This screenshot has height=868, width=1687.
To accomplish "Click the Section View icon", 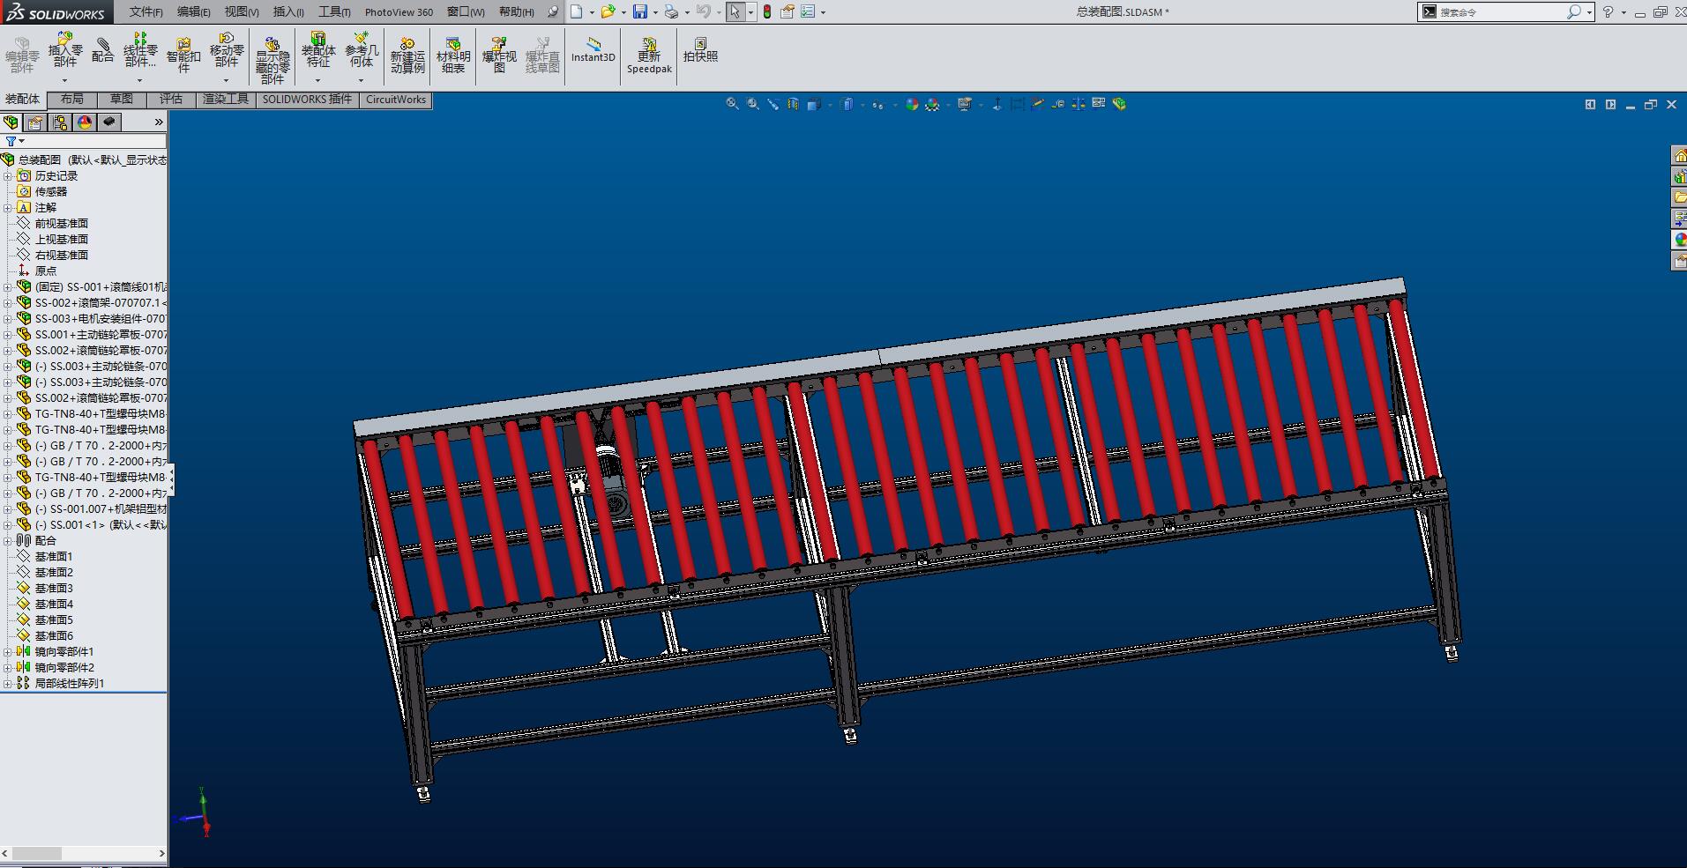I will tap(793, 104).
